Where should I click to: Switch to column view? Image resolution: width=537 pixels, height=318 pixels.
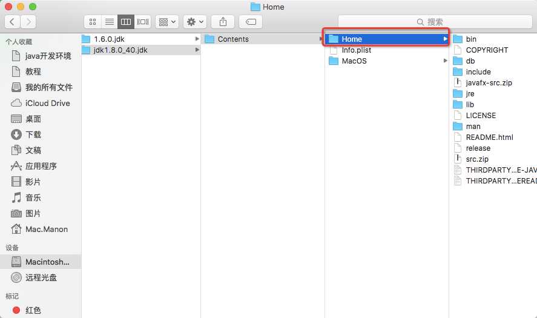point(126,22)
